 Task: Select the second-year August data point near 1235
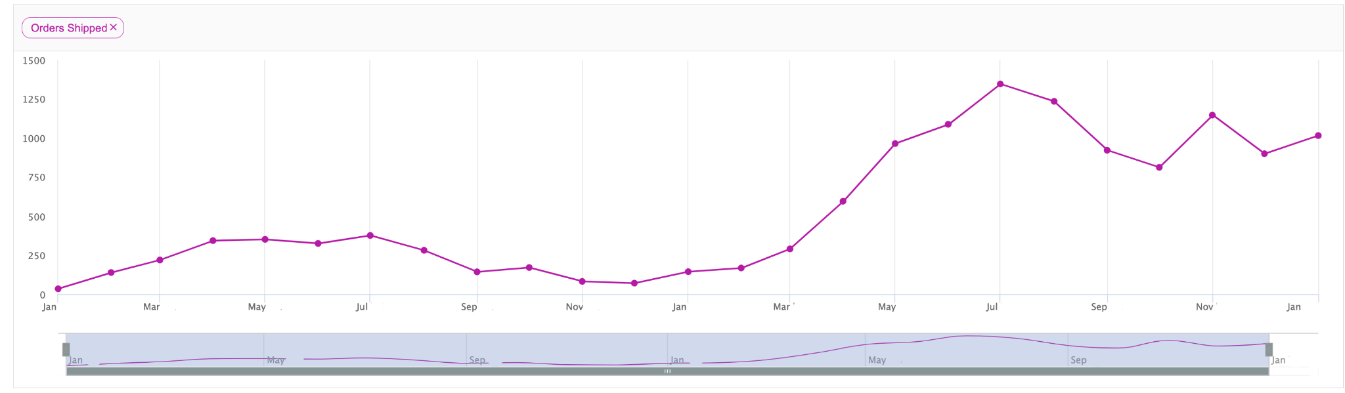(x=1054, y=102)
